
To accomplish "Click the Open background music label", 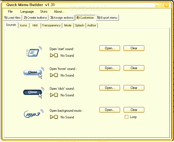I will [66, 111].
